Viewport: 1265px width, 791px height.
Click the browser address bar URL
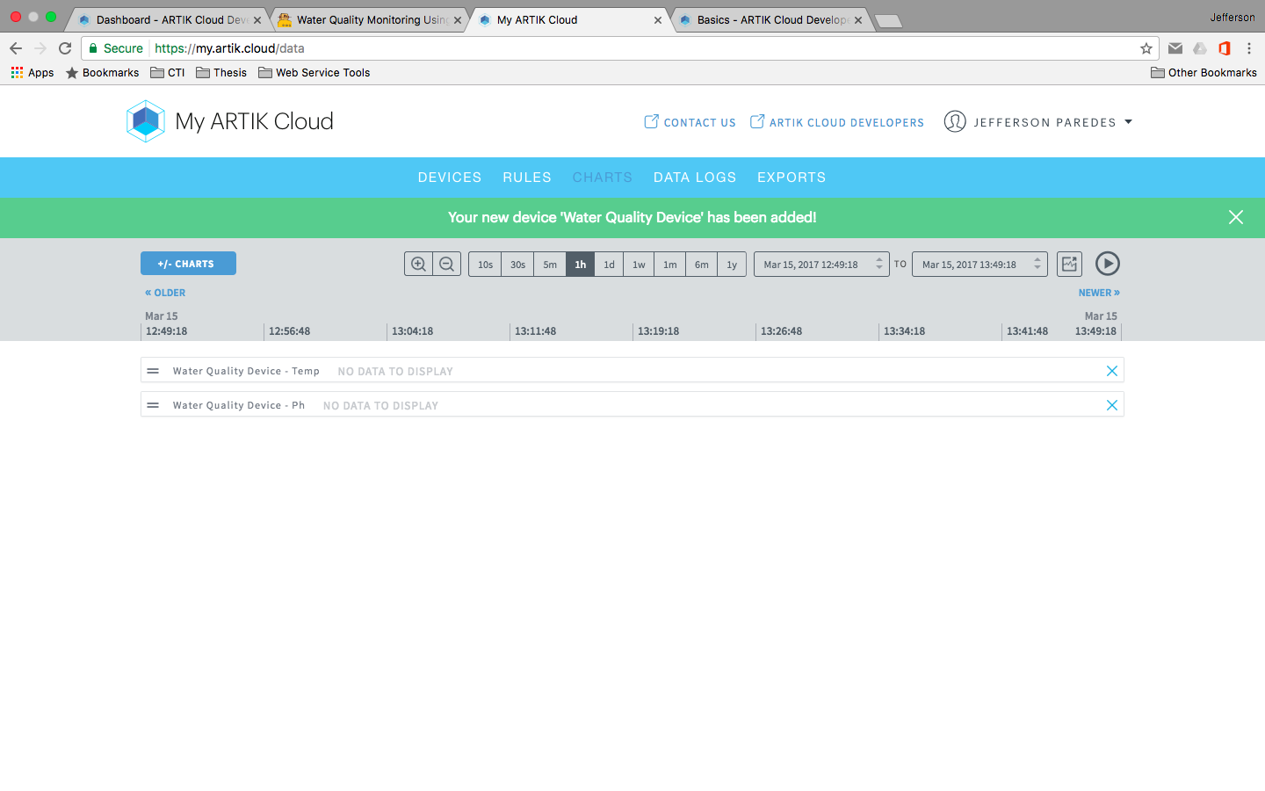click(229, 48)
